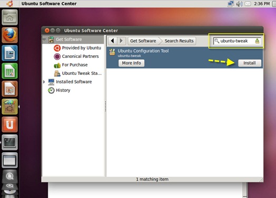
Task: Click the Provided by Ubuntu logo icon
Action: [57, 48]
